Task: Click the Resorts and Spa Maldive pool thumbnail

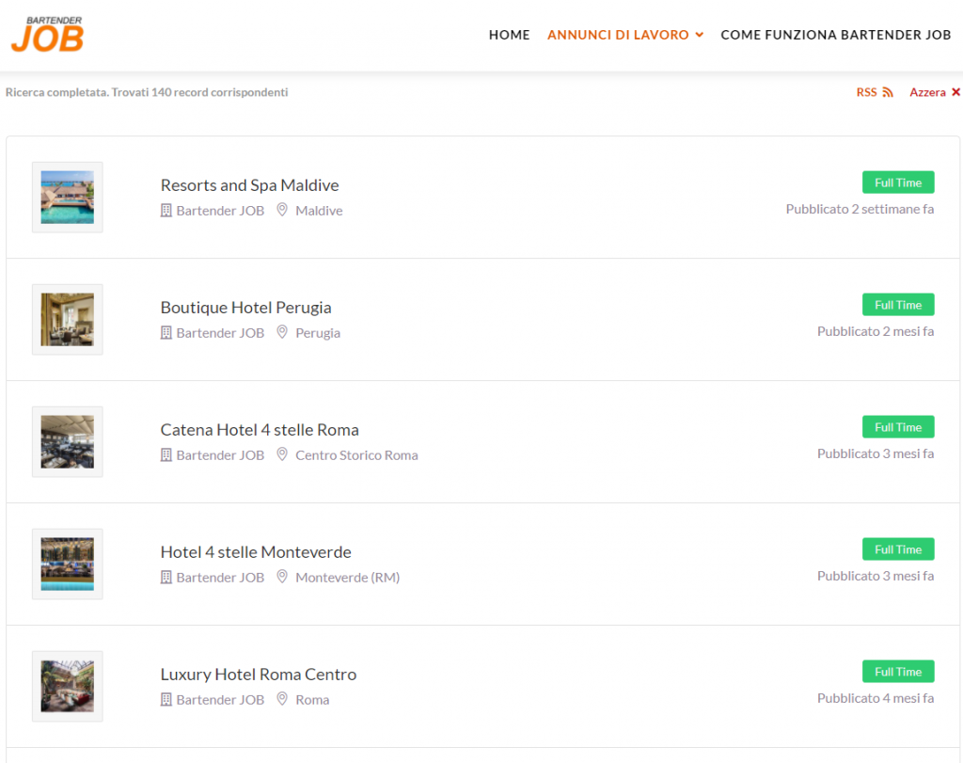Action: tap(68, 198)
